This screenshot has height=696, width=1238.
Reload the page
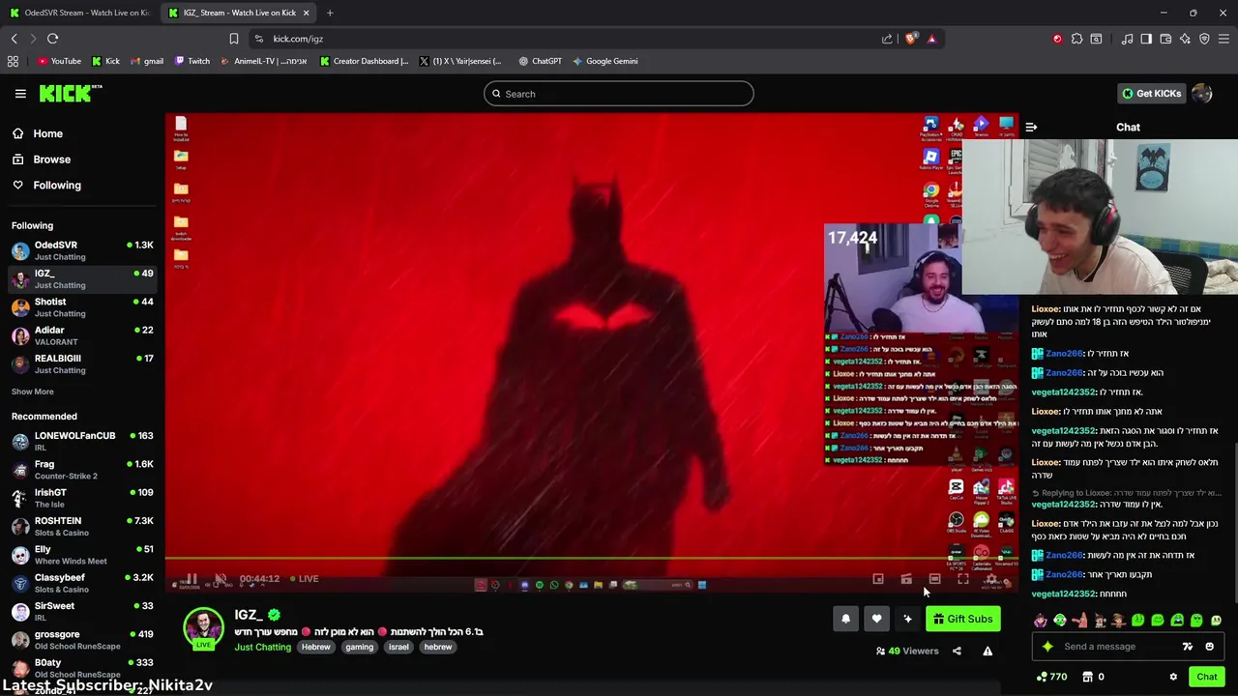(52, 39)
